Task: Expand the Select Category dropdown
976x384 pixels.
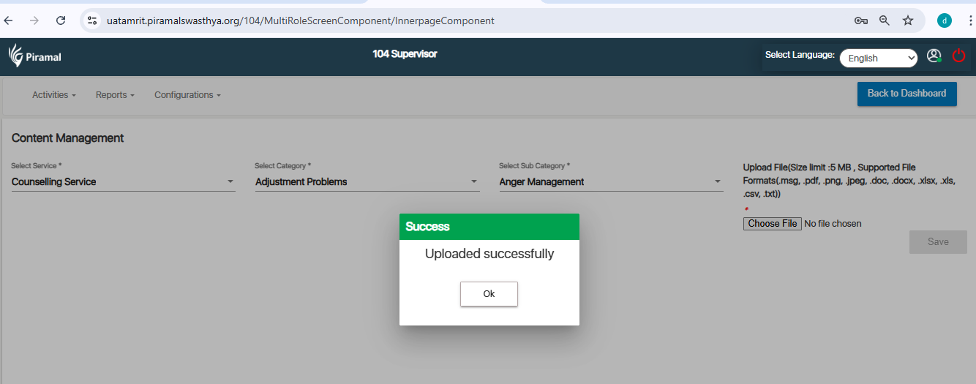Action: tap(367, 181)
